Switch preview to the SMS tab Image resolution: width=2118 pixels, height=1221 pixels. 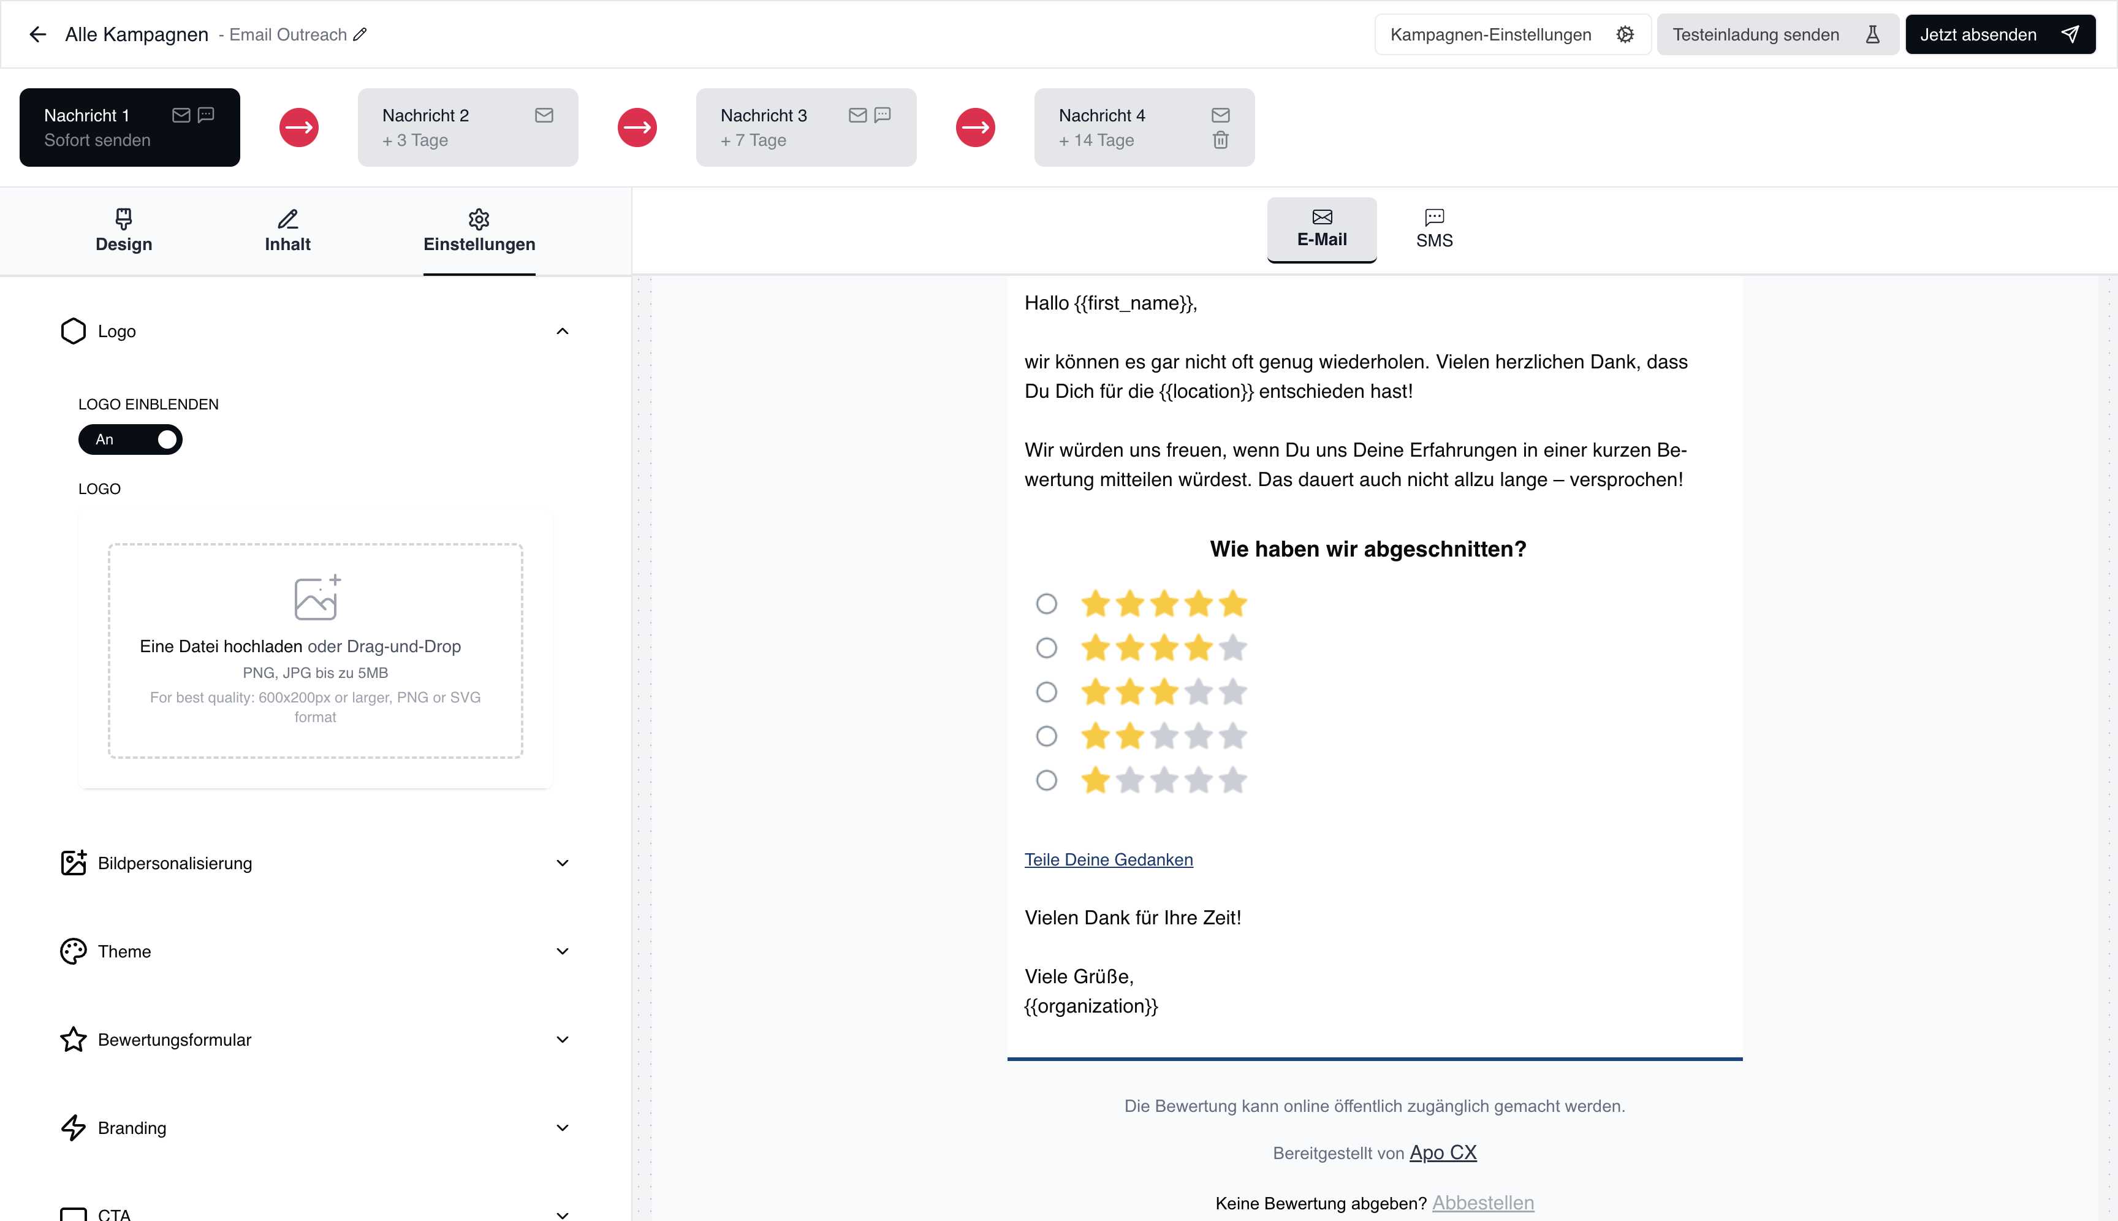click(1434, 228)
